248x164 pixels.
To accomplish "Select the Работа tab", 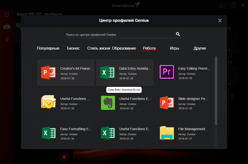I will pyautogui.click(x=149, y=48).
